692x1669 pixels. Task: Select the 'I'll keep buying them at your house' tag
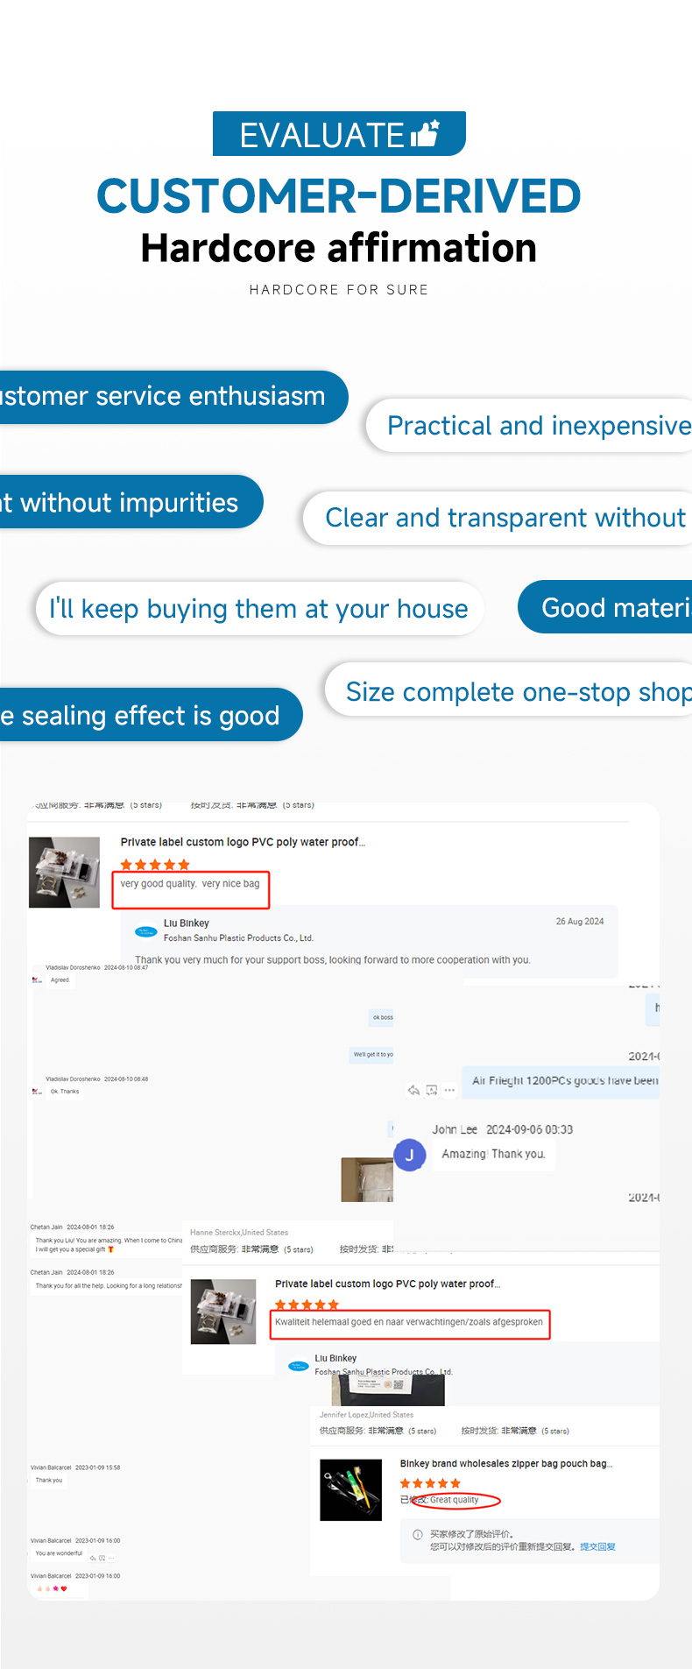pos(258,609)
